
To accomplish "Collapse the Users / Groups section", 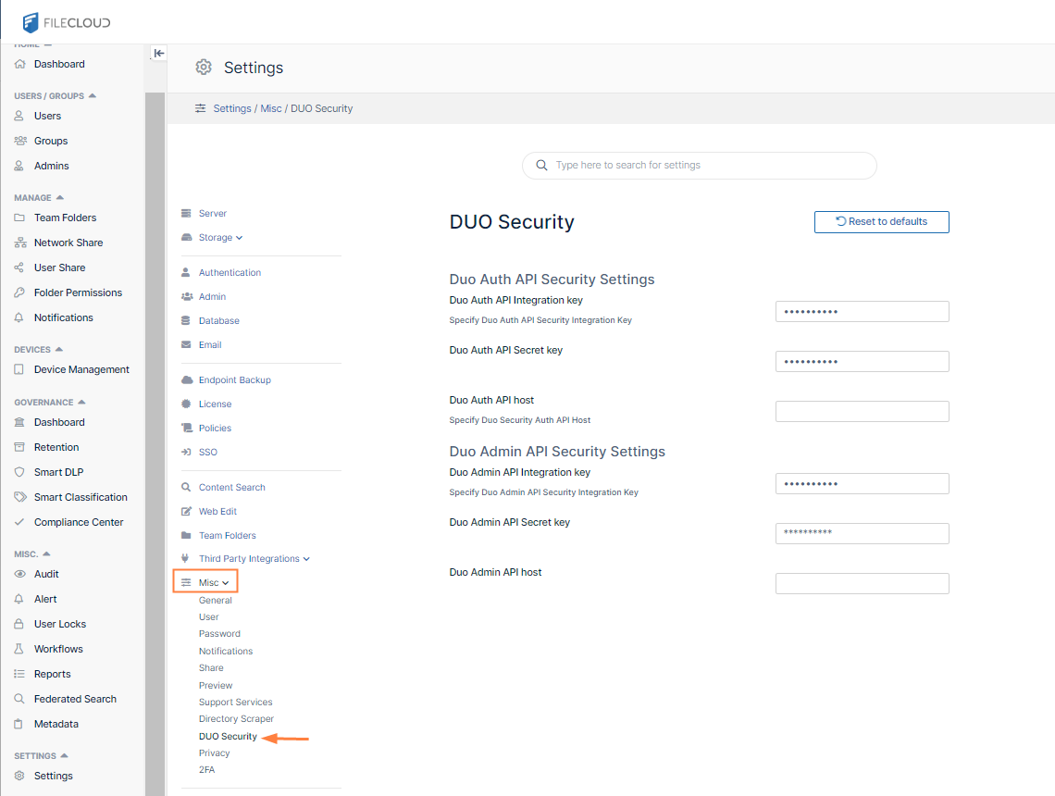I will (92, 96).
